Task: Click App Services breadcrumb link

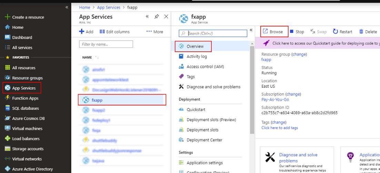Action: (109, 7)
